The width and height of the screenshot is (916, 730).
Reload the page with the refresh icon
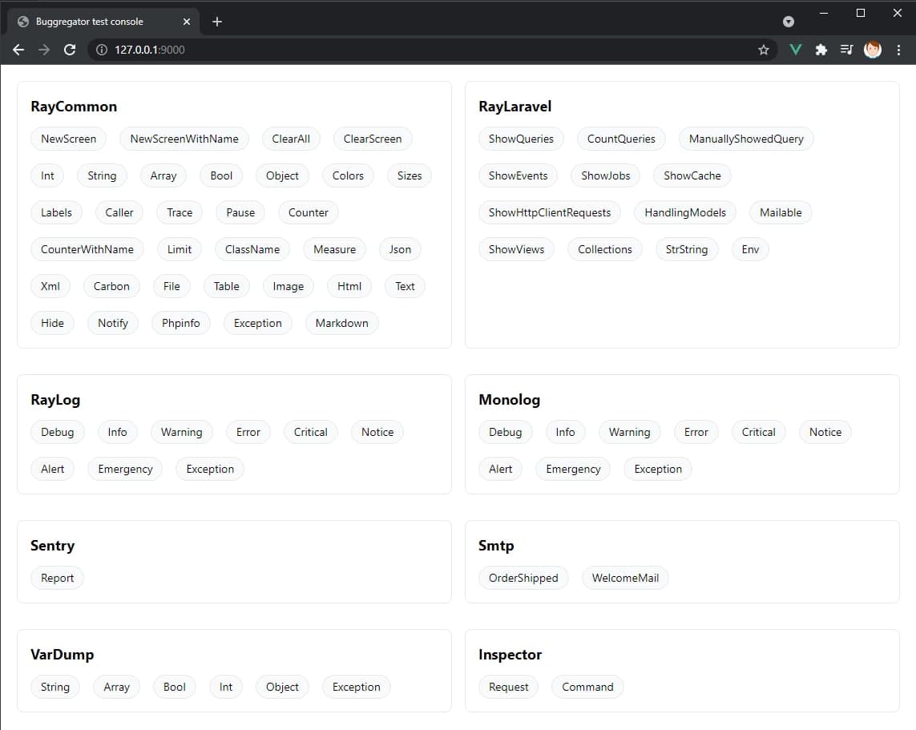[x=70, y=50]
